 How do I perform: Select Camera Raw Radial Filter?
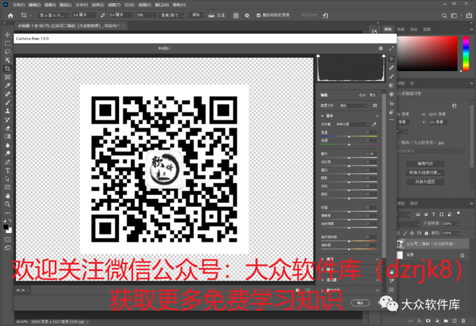391,95
